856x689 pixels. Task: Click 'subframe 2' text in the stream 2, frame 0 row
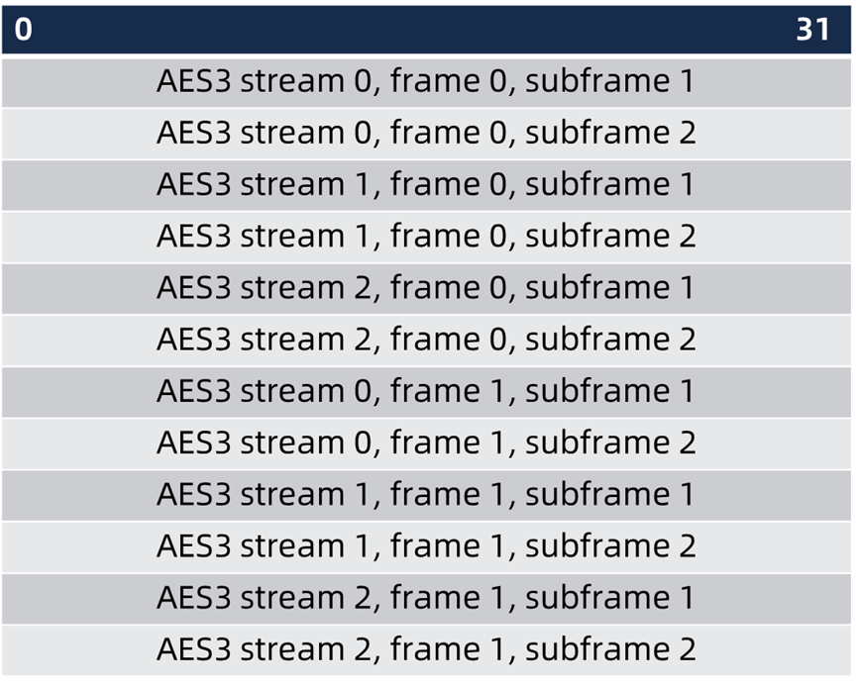610,340
